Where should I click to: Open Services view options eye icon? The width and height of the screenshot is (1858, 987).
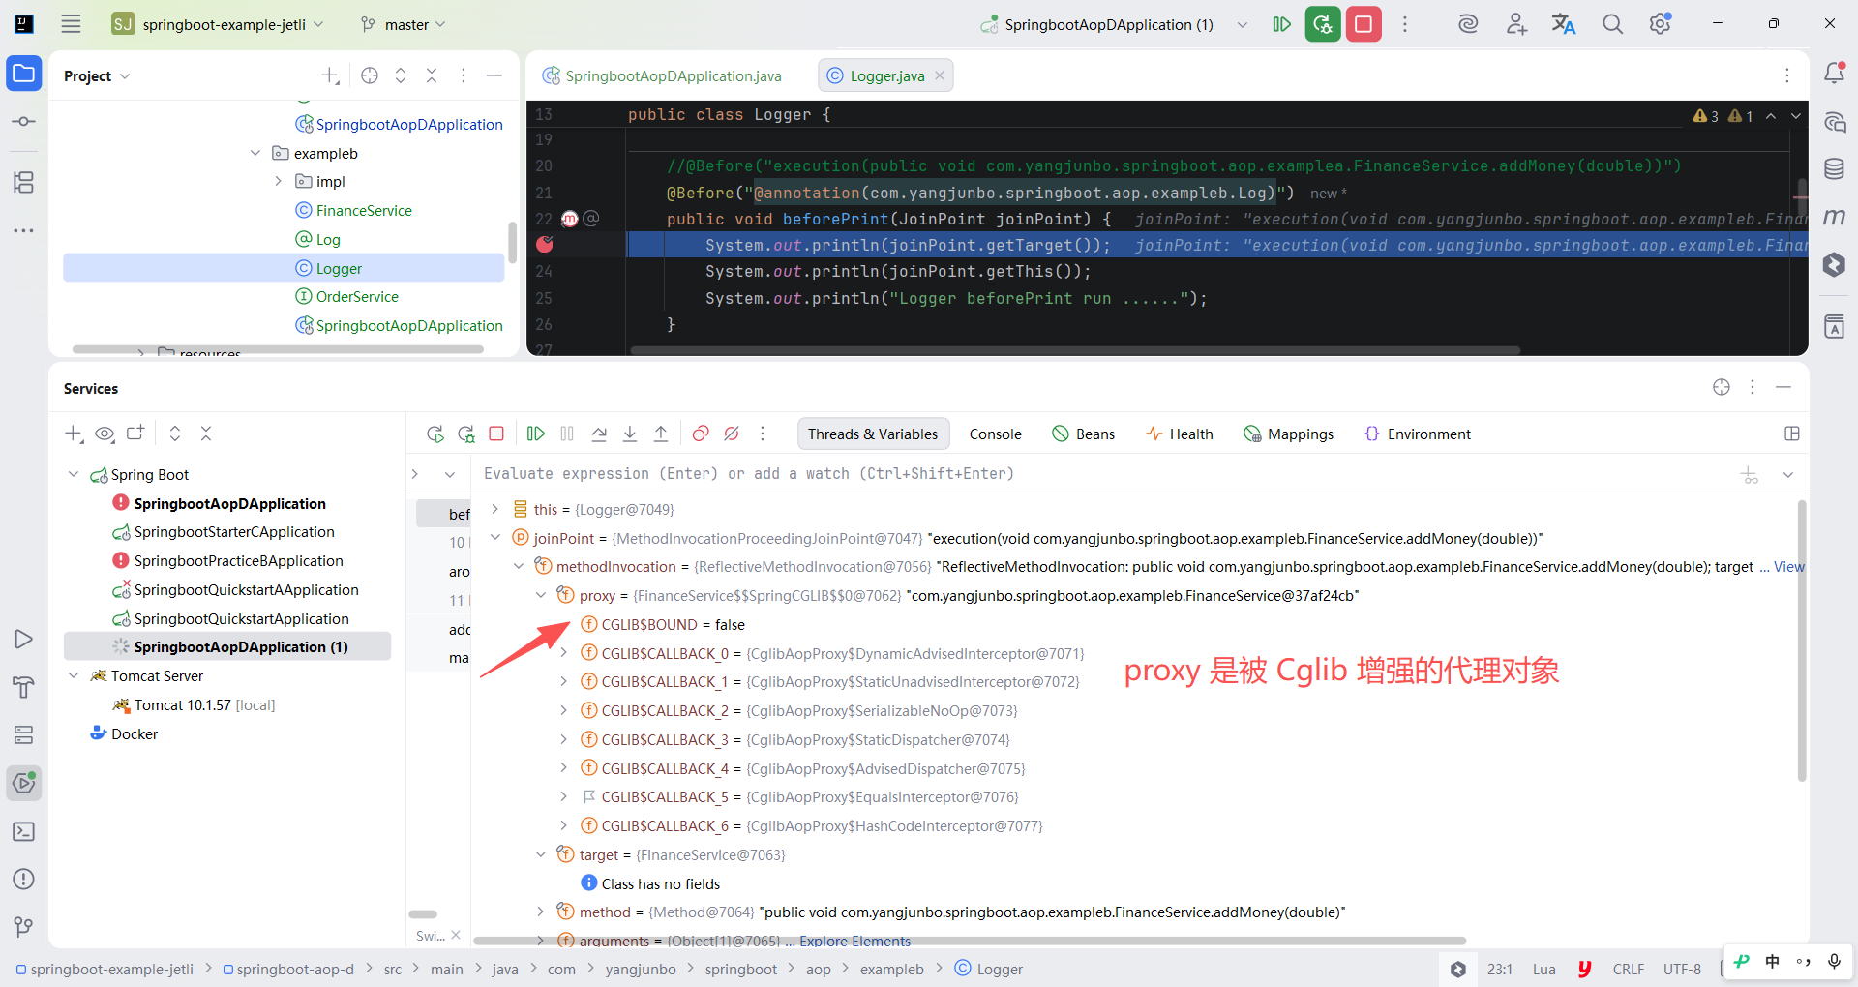pyautogui.click(x=105, y=434)
